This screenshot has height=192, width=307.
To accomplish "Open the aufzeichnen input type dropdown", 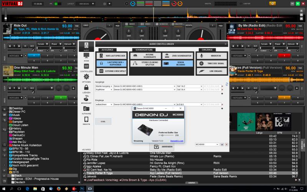I will [104, 104].
